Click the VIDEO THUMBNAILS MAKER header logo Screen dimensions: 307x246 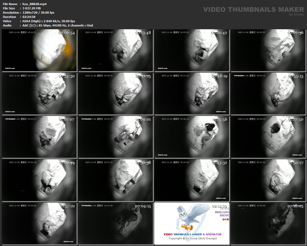[253, 10]
